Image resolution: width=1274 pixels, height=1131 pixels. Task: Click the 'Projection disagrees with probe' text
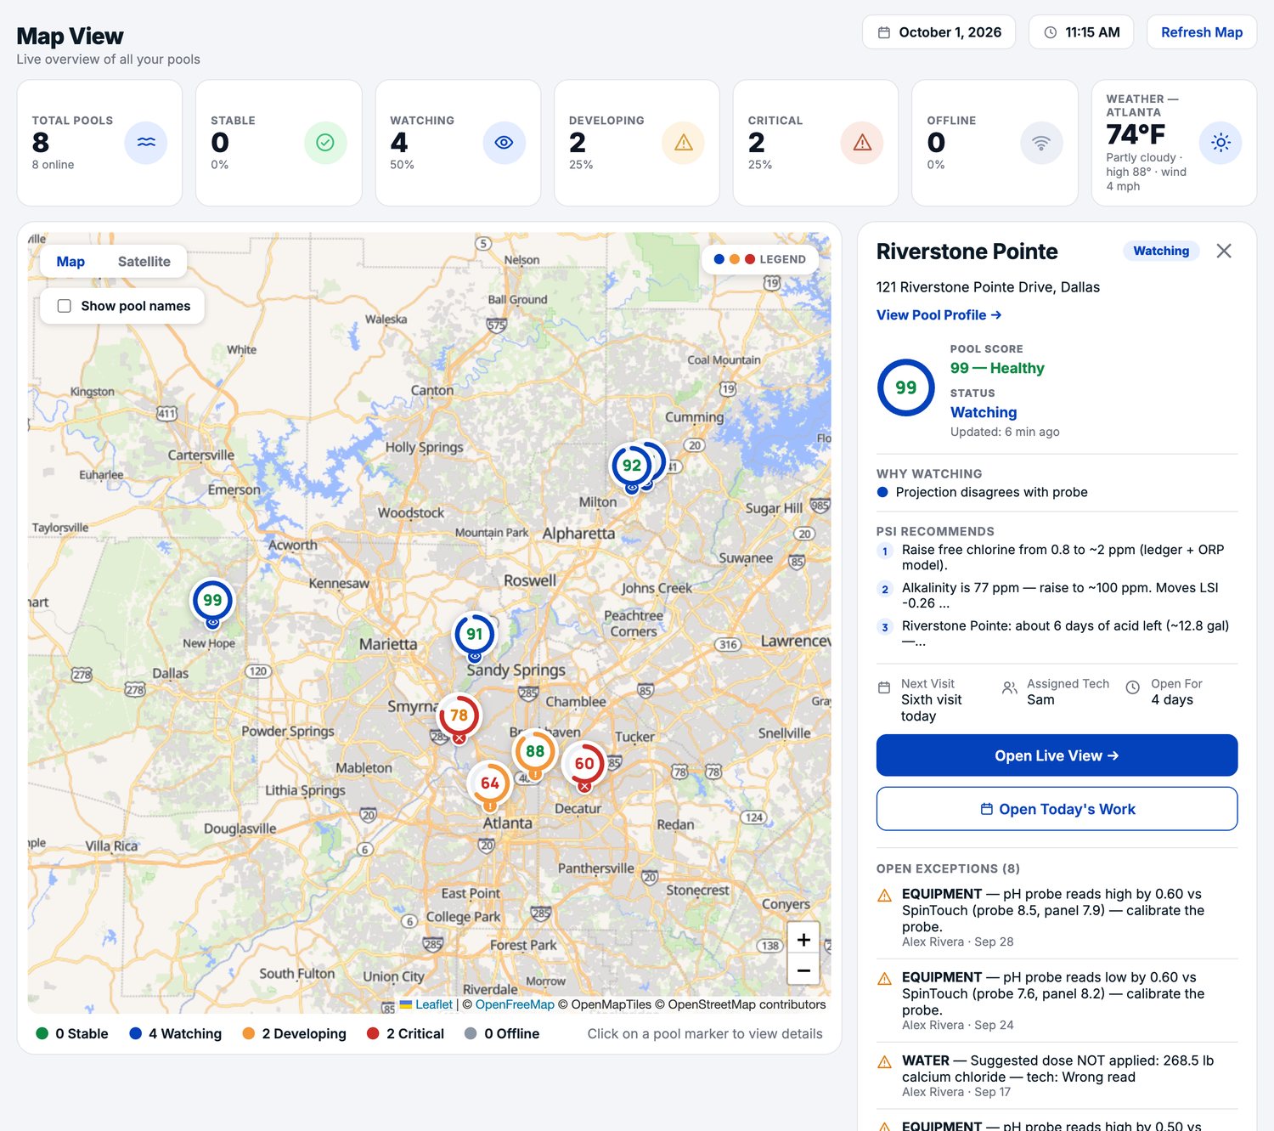[x=991, y=492]
